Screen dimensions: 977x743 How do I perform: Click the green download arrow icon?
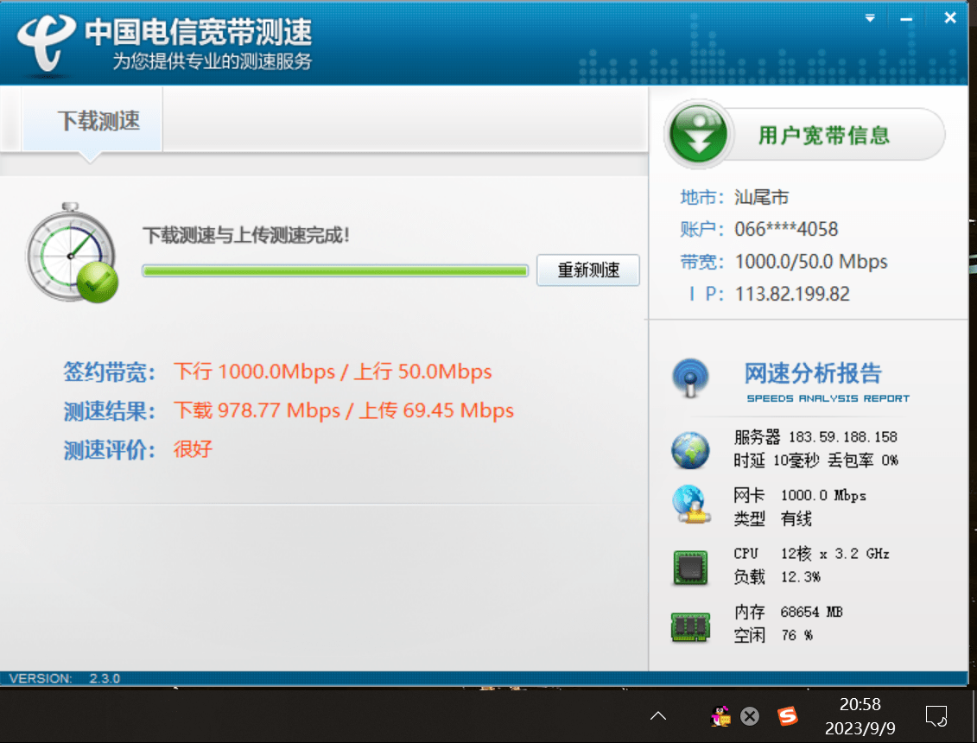(698, 134)
